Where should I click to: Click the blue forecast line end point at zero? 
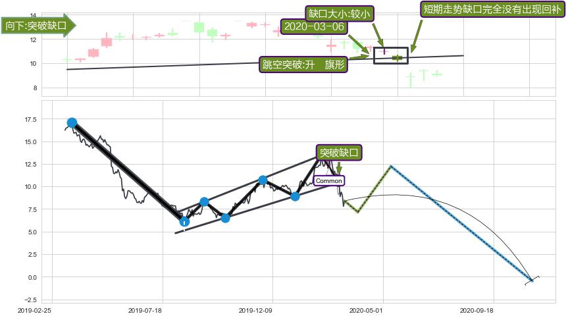point(532,280)
